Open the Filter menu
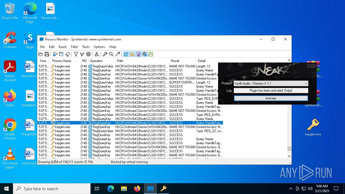 pyautogui.click(x=74, y=47)
